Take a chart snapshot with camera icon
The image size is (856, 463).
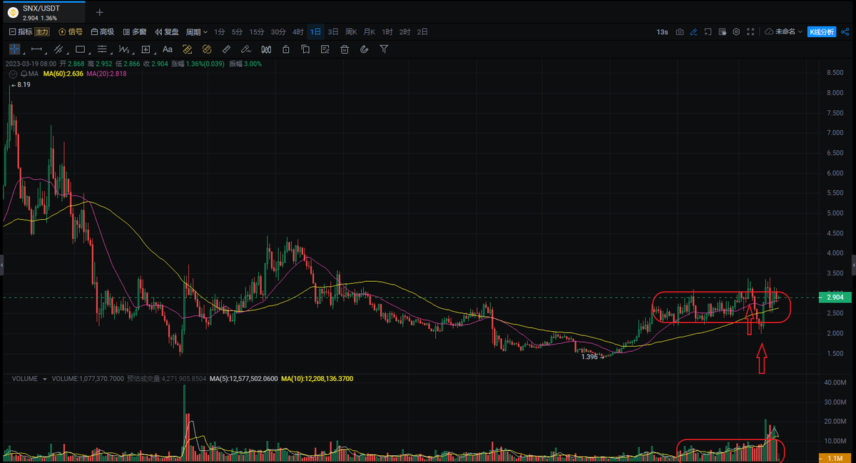tap(680, 32)
